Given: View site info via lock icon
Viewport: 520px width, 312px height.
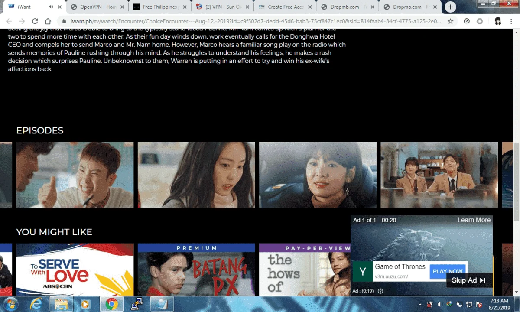Looking at the screenshot, I should click(64, 21).
